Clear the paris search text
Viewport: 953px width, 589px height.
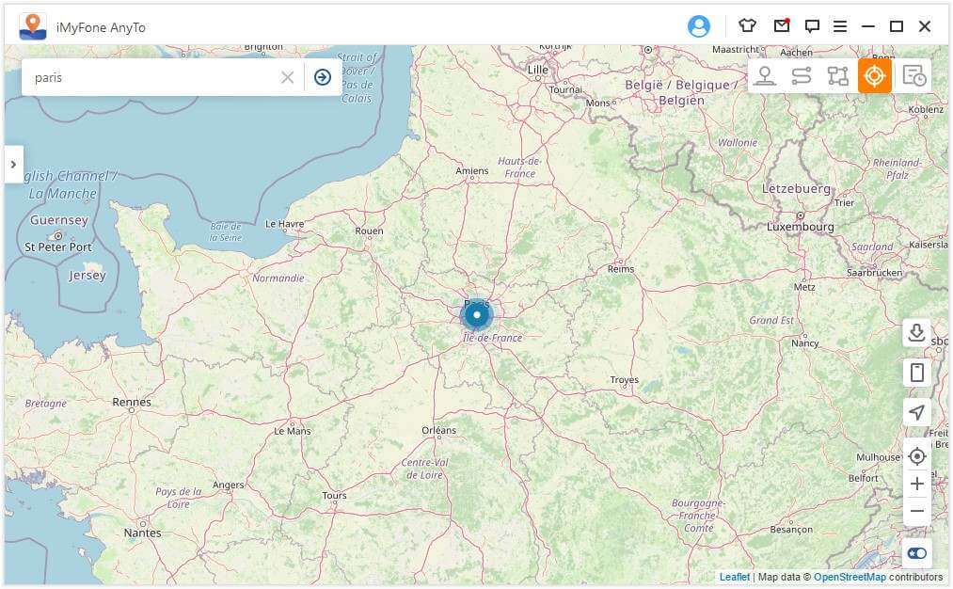pyautogui.click(x=288, y=77)
